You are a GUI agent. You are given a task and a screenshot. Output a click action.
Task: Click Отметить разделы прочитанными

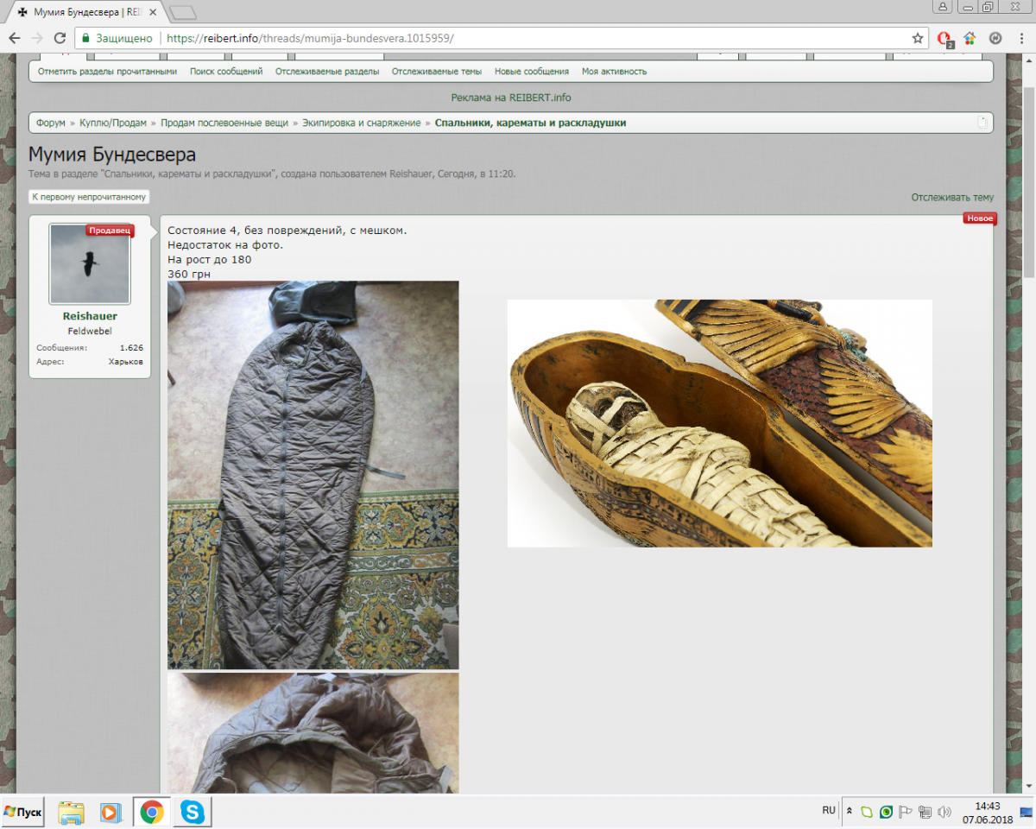107,72
